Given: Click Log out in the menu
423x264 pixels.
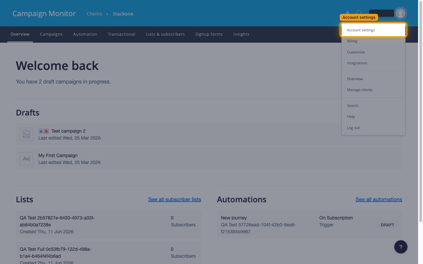Looking at the screenshot, I should coord(373,128).
